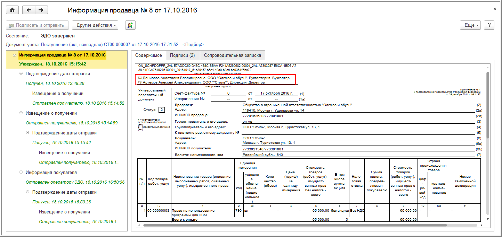
Task: Click the disabled Подписать и отправить button
Action: coord(37,25)
